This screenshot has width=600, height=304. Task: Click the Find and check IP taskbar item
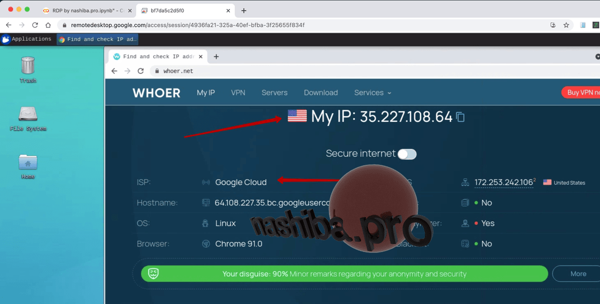[97, 39]
